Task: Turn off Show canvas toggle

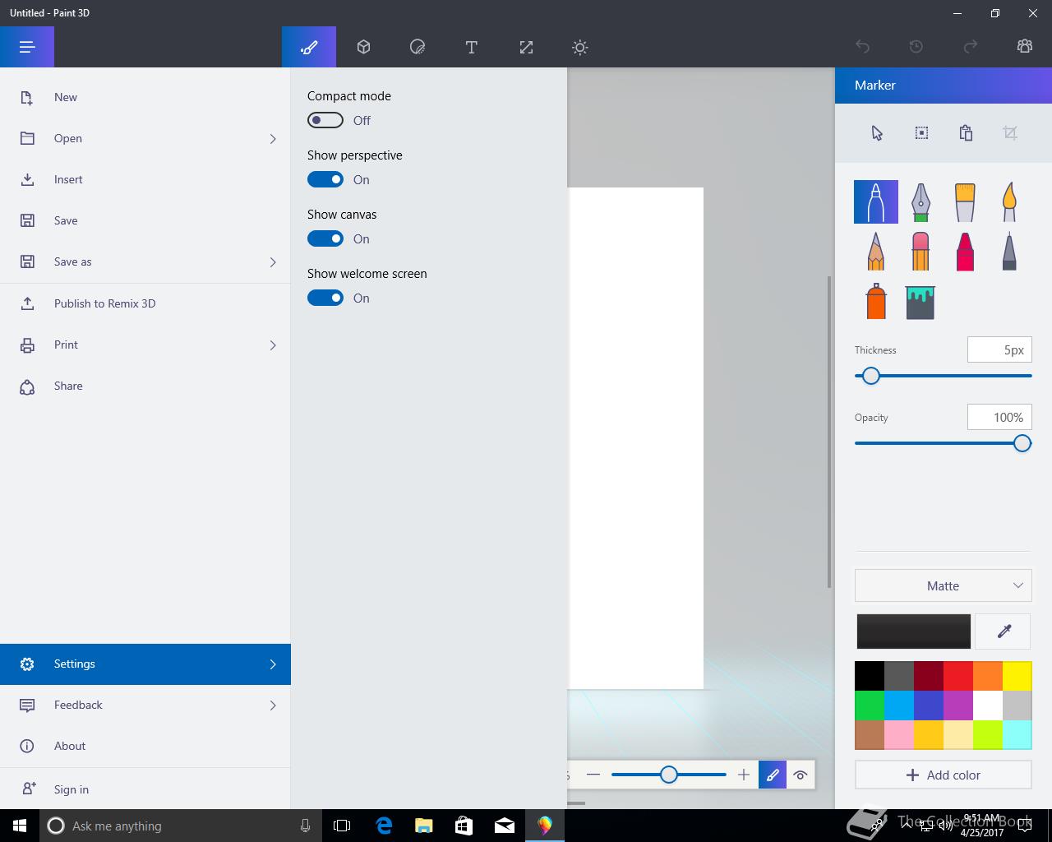Action: [325, 238]
